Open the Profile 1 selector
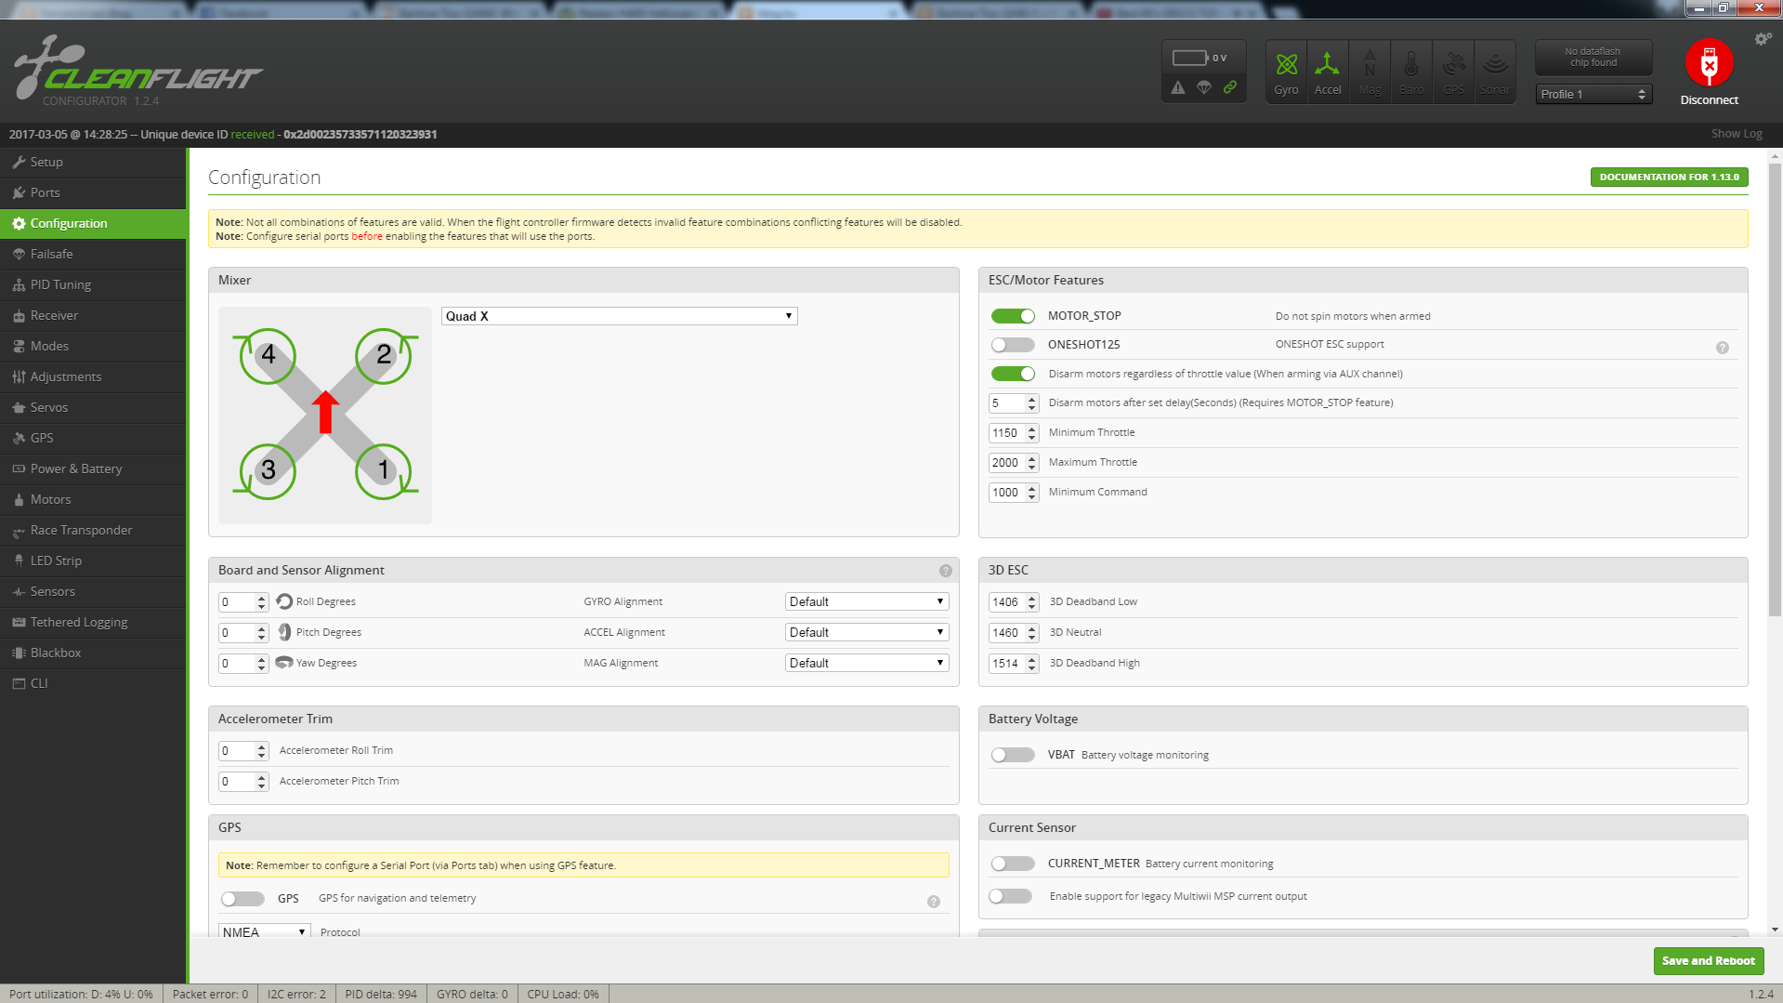Image resolution: width=1783 pixels, height=1003 pixels. click(x=1593, y=94)
